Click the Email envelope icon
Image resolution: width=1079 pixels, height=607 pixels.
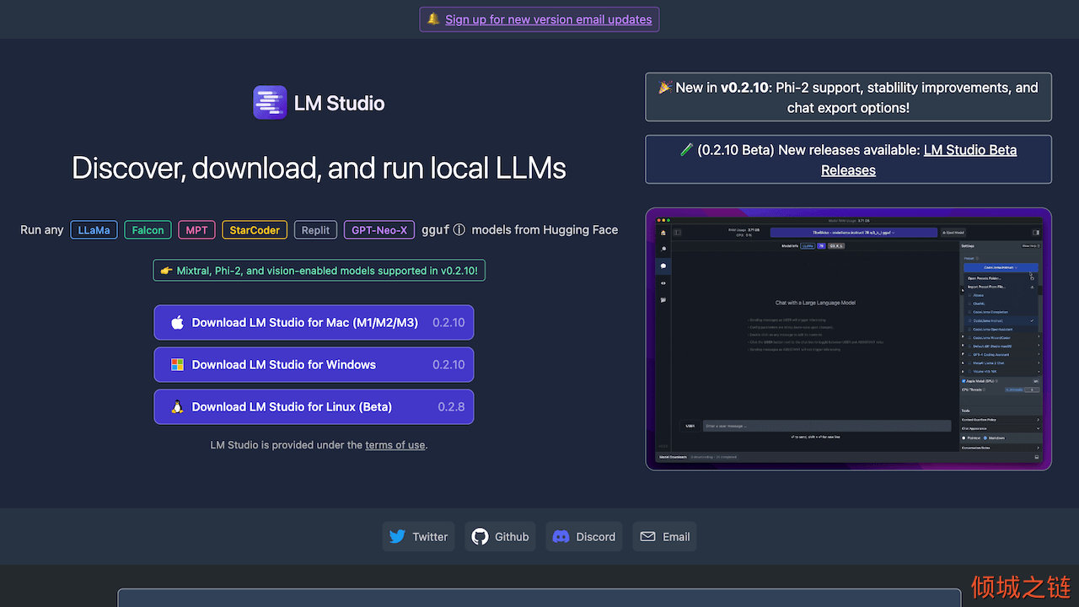pyautogui.click(x=647, y=536)
